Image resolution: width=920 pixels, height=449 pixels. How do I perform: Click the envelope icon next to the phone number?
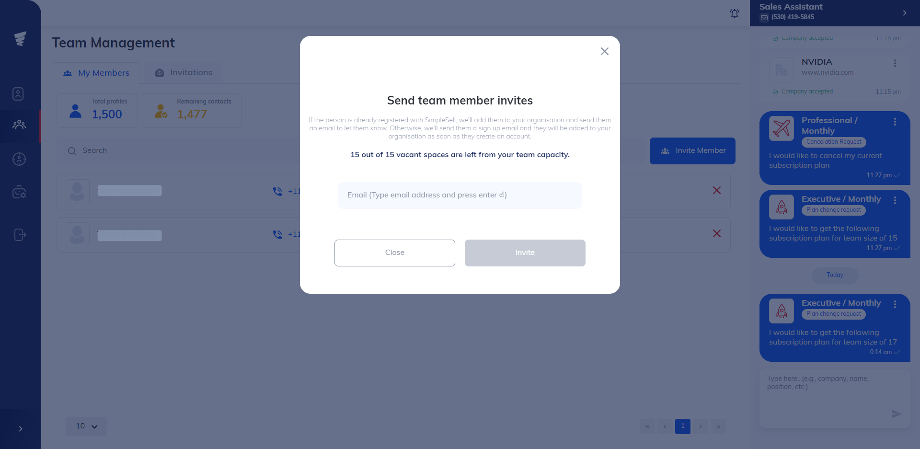click(x=764, y=17)
